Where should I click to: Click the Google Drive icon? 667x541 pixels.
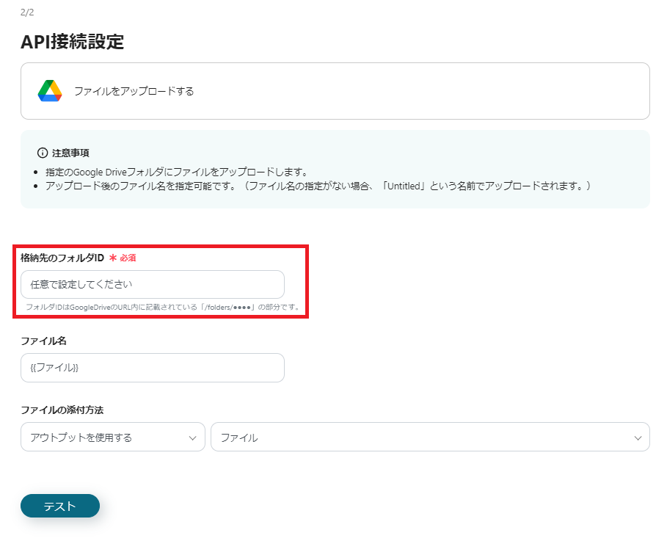coord(48,90)
